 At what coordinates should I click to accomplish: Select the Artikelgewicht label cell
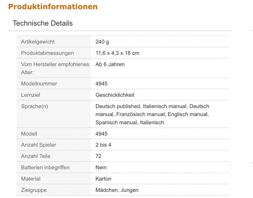38,42
